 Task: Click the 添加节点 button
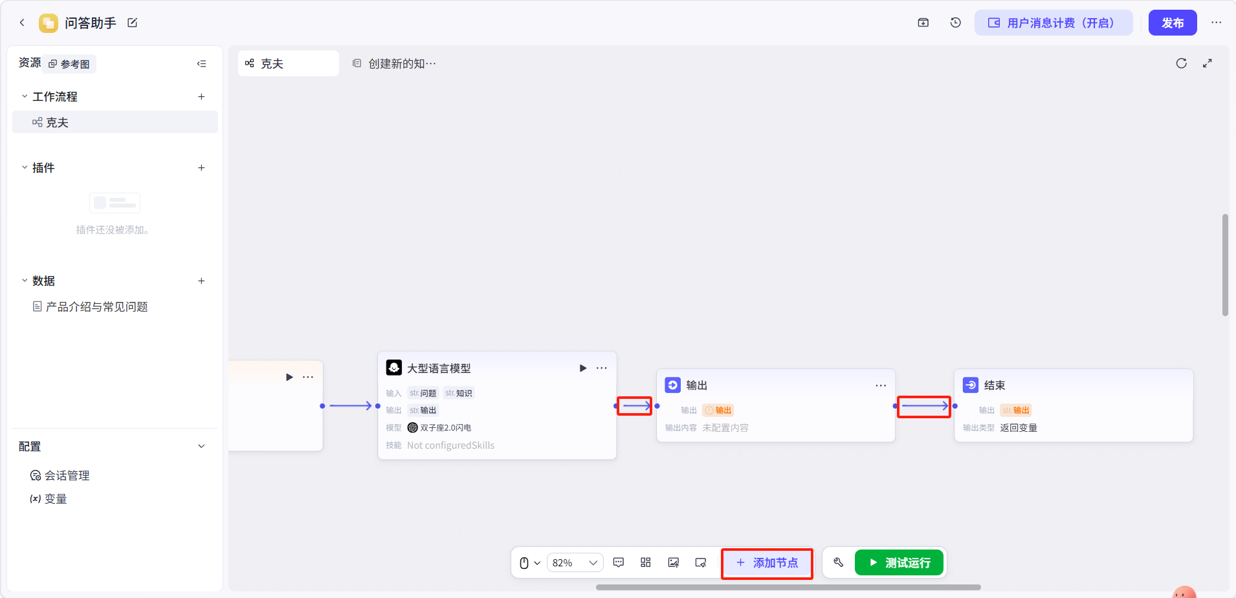click(x=767, y=562)
